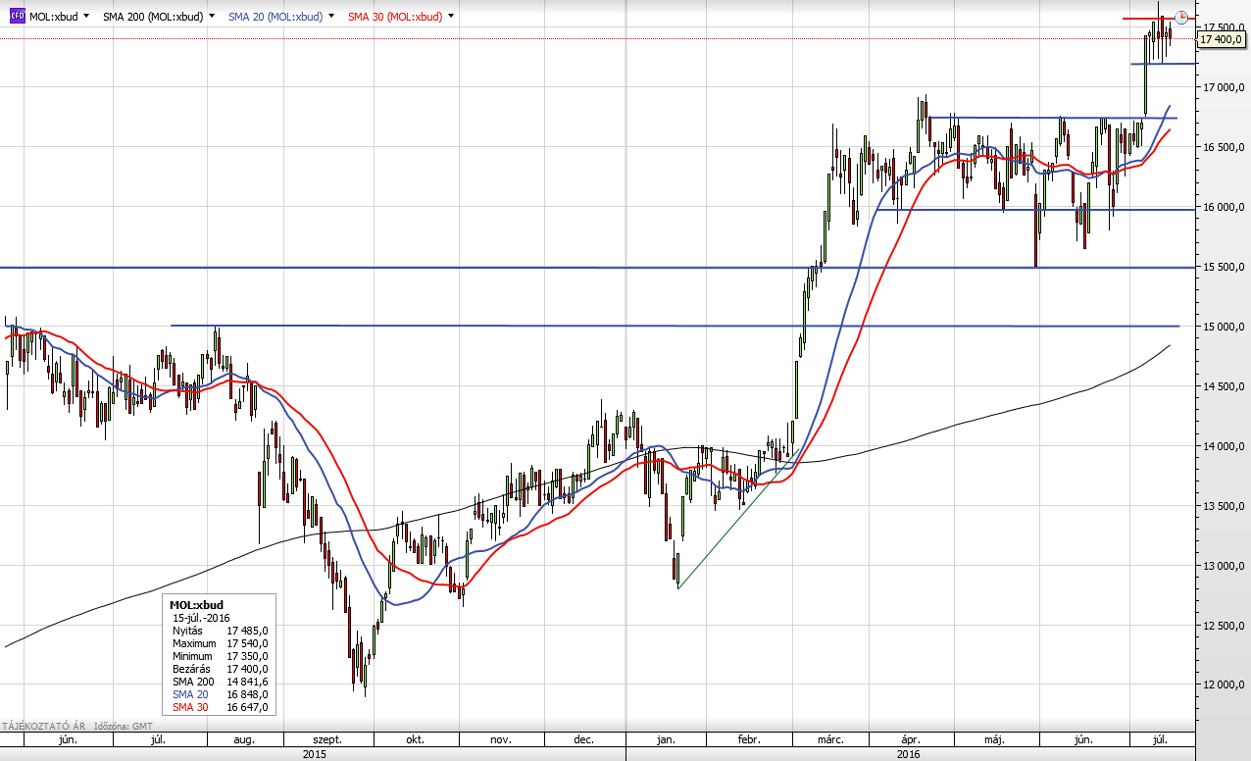Click the 17 500,0 price axis label
Viewport: 1251px width, 761px height.
(x=1223, y=27)
